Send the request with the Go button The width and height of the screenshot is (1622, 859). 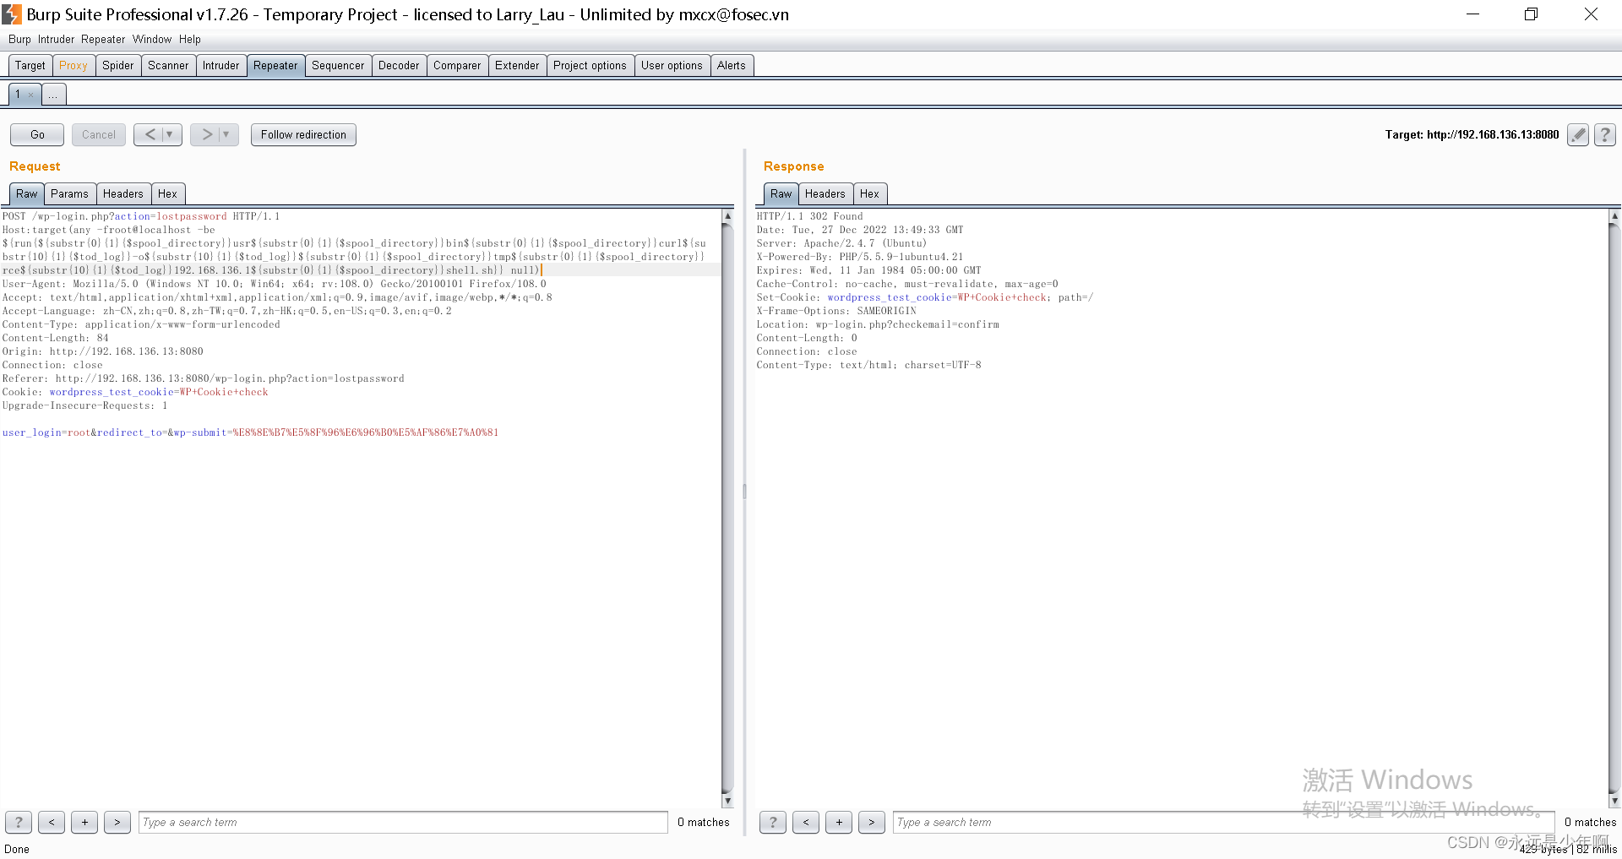point(37,134)
